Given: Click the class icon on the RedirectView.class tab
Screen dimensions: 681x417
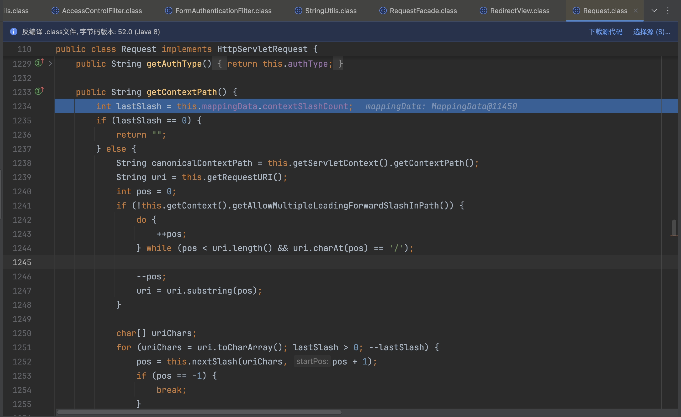Looking at the screenshot, I should point(483,11).
